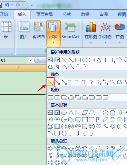The width and height of the screenshot is (127, 165).
Task: Select the Text Box in 最近使用的形状
Action: click(x=50, y=60)
